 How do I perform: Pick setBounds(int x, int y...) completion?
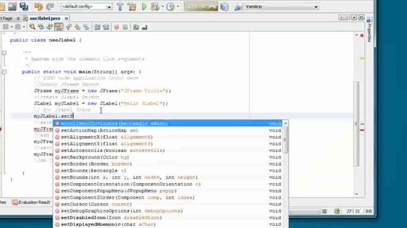[168, 177]
